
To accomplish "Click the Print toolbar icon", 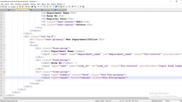I will click(14, 7).
